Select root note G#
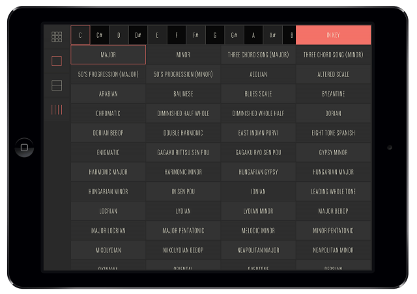 tap(234, 35)
